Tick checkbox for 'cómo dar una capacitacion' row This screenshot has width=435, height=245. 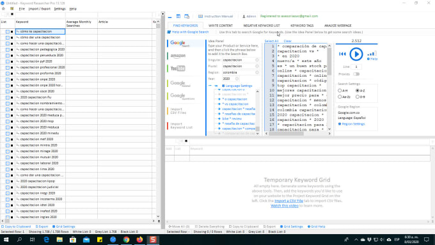pos(8,38)
